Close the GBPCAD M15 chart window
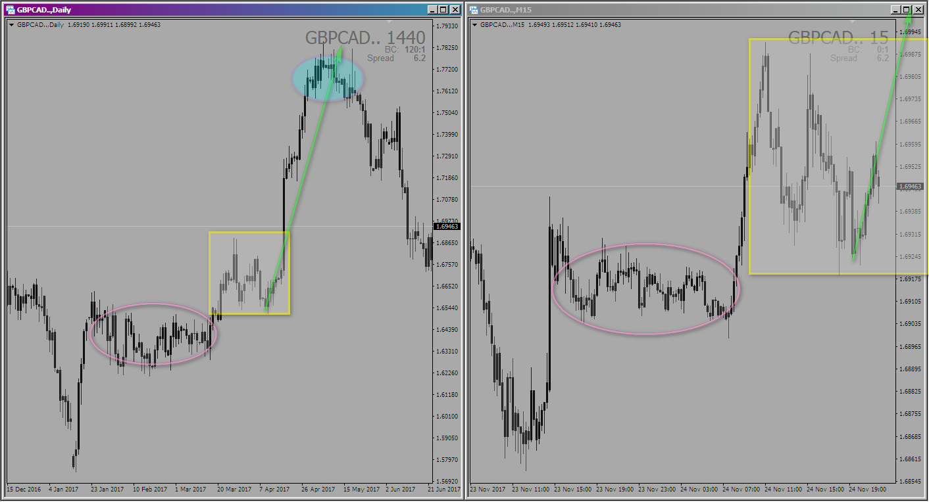Screen dimensions: 929x502 click(x=918, y=10)
